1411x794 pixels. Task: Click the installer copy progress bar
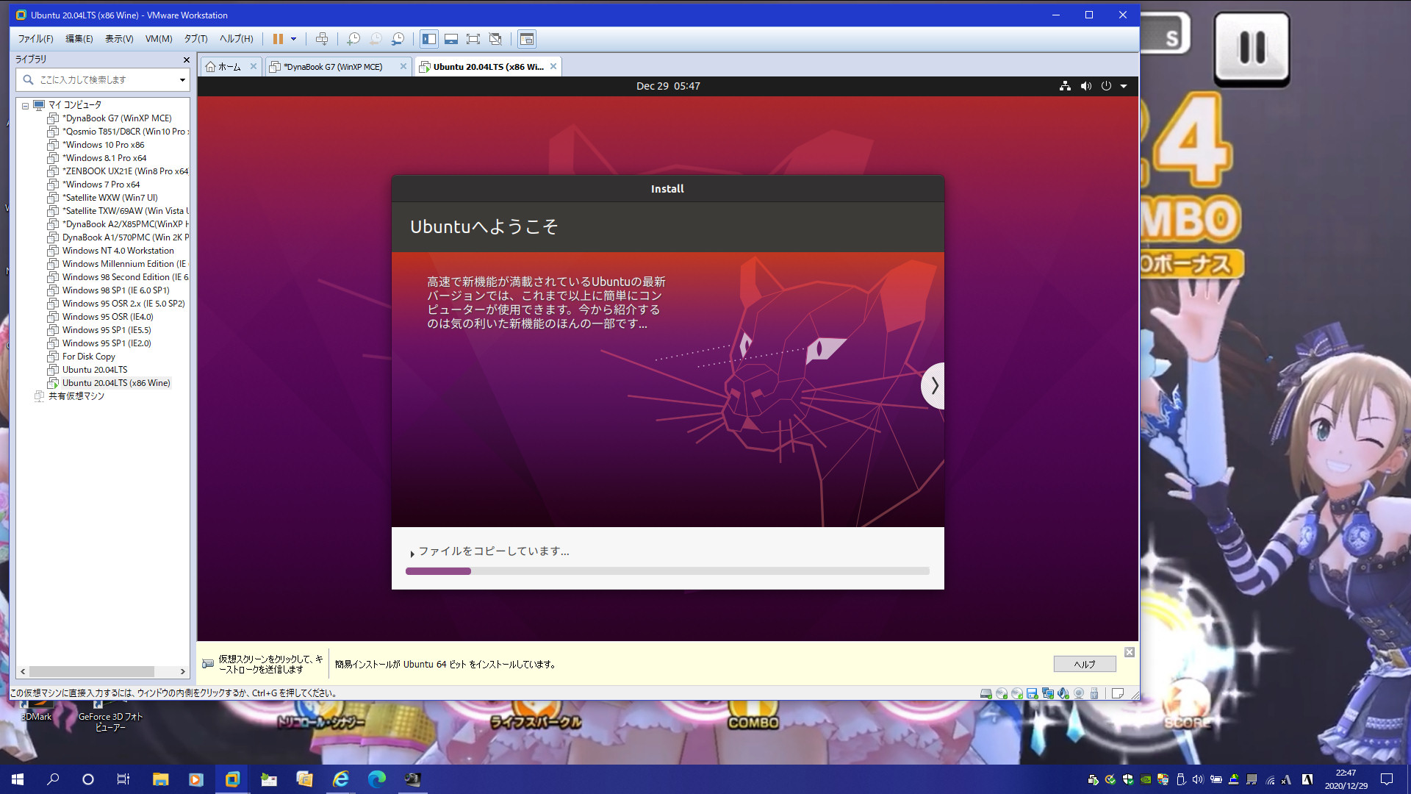(667, 571)
